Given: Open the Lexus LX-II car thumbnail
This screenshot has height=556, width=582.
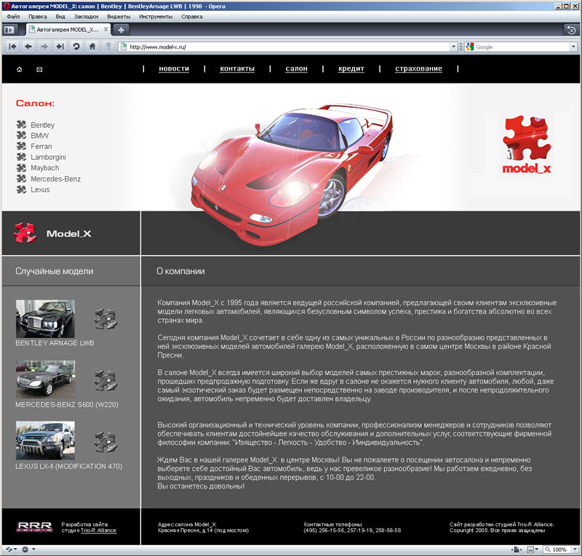Looking at the screenshot, I should (45, 440).
